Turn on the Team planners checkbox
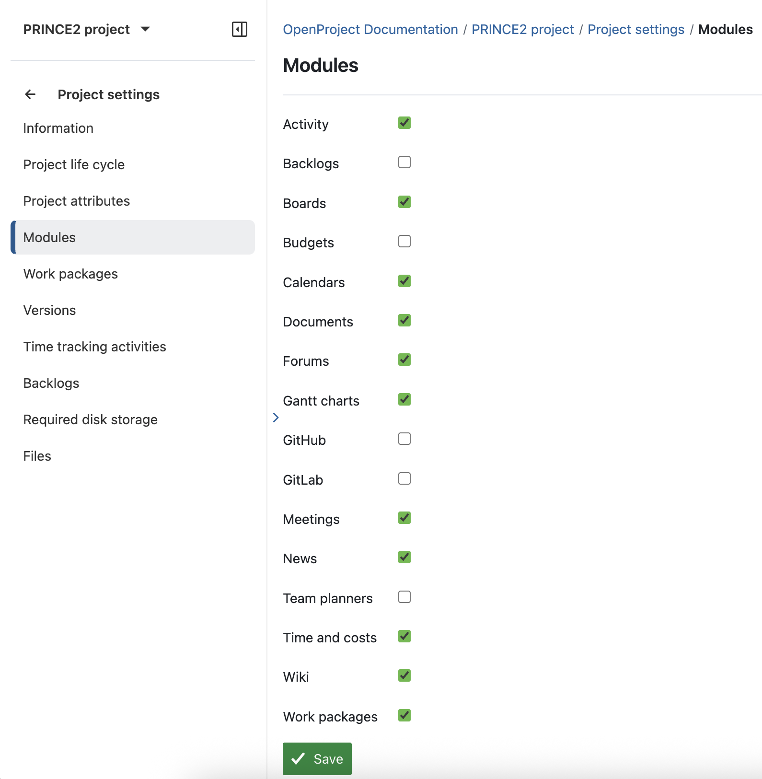 click(x=404, y=597)
